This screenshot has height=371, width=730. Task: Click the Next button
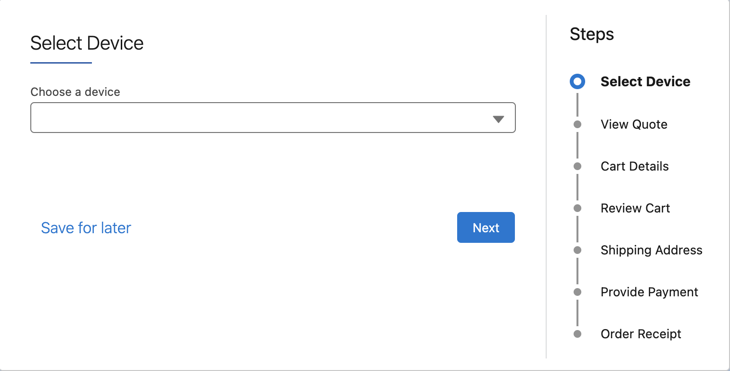coord(486,227)
